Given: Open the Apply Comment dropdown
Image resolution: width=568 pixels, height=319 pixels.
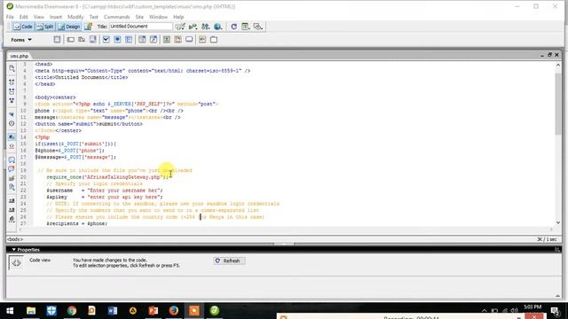Looking at the screenshot, I should tap(12, 159).
